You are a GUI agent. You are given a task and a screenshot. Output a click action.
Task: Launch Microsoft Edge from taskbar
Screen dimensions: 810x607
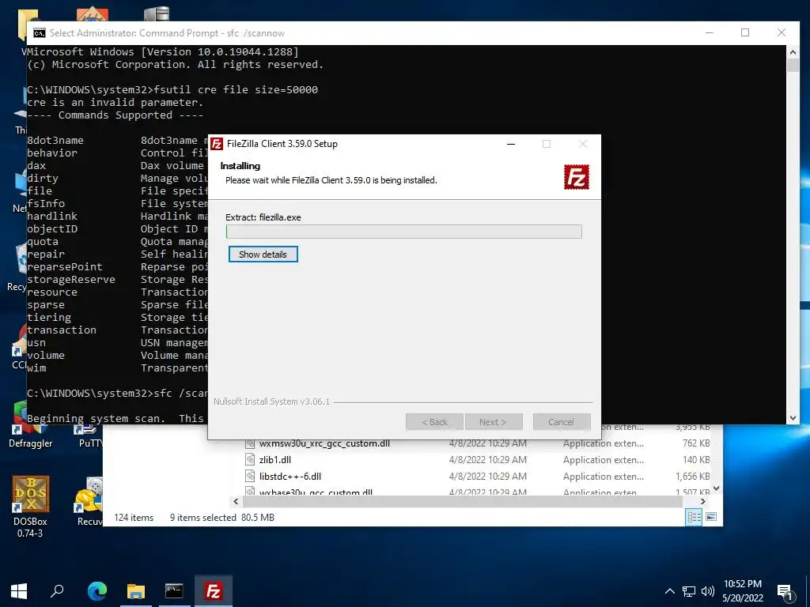[x=97, y=591]
